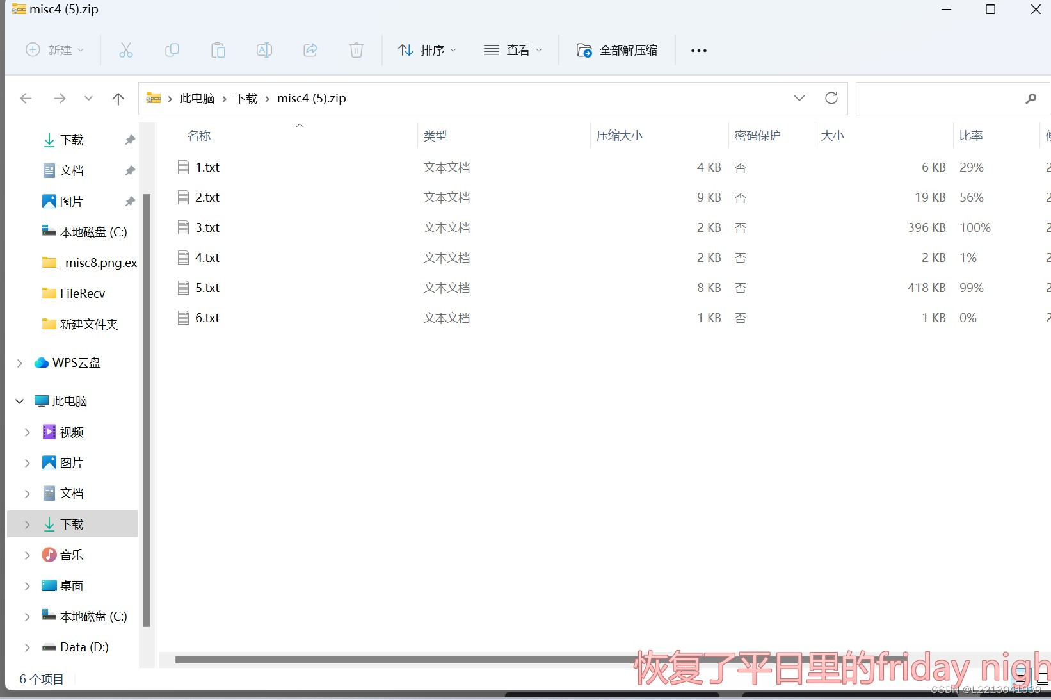The width and height of the screenshot is (1051, 700).
Task: Go forward with the right arrow
Action: [60, 98]
